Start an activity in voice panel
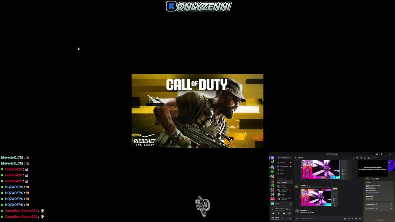The width and height of the screenshot is (395, 222). click(x=284, y=213)
